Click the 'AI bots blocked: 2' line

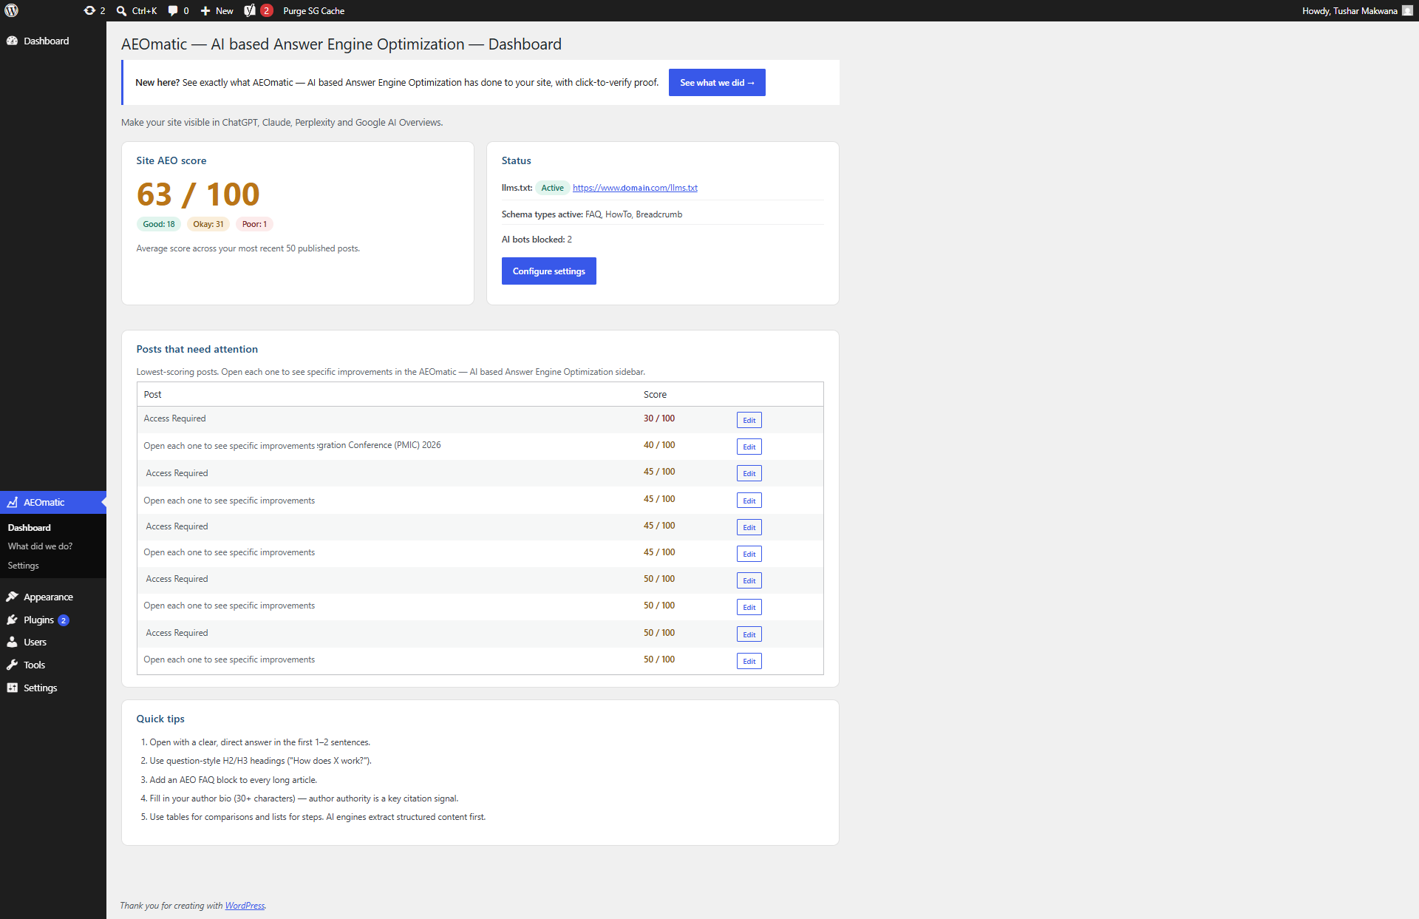click(x=537, y=240)
